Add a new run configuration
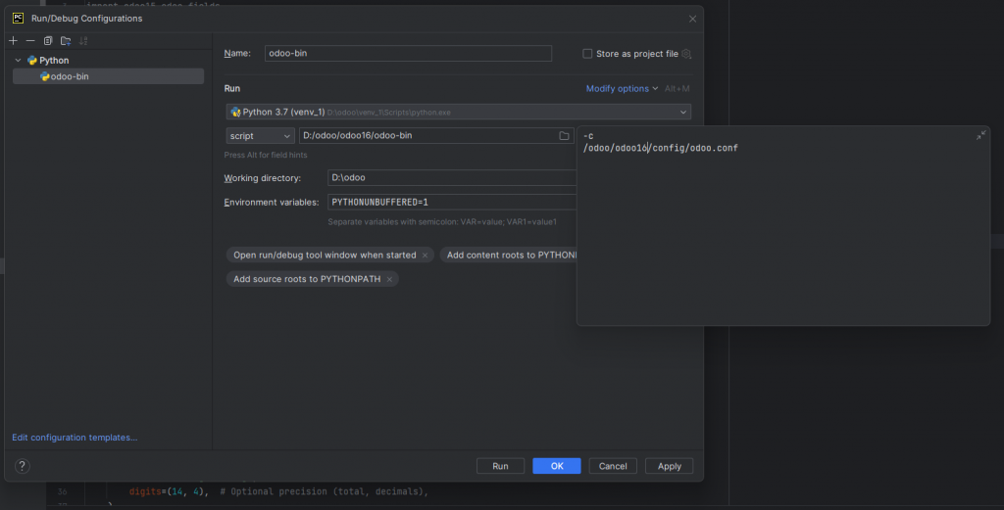 pyautogui.click(x=13, y=41)
